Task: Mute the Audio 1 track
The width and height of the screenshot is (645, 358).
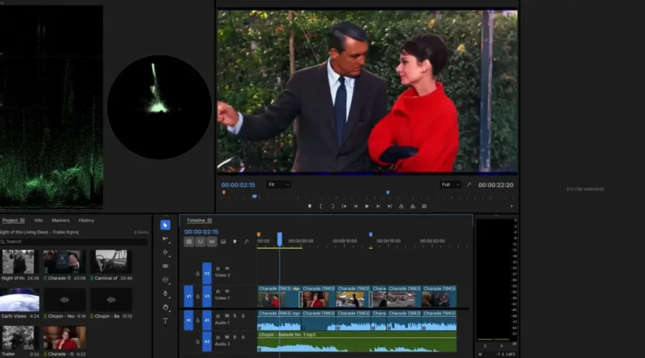Action: (x=227, y=315)
